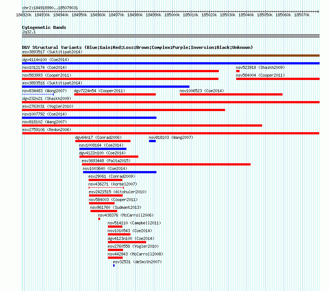Select the blue dgv4114n100 gain bar

(171, 63)
